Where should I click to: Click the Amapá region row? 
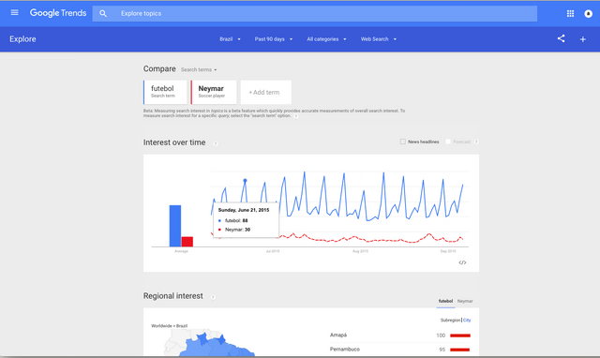[400, 336]
